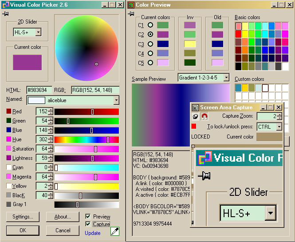Click the Screen Area Capture title bar icon
Screen dimensions: 295x242
pos(195,108)
